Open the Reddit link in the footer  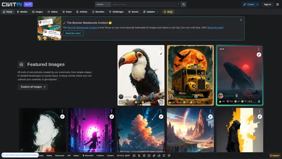159,155
